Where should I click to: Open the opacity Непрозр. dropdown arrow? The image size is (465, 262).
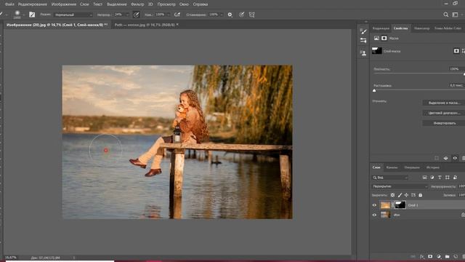(x=128, y=15)
